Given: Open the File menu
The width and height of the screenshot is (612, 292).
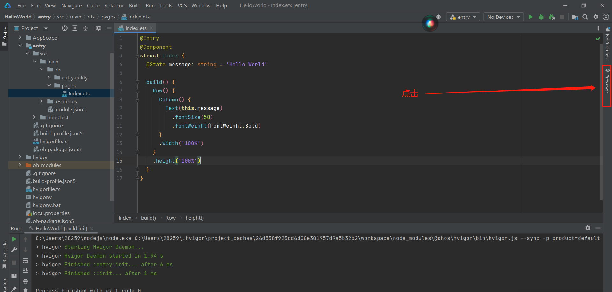Looking at the screenshot, I should point(21,5).
